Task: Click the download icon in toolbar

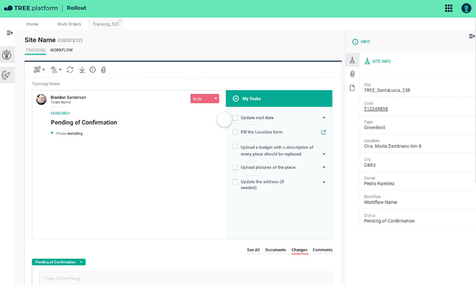Action: [x=82, y=70]
